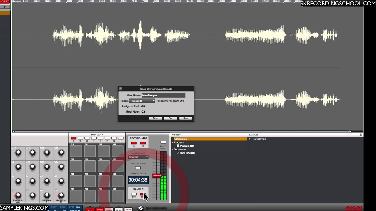Click the Root Note C3 value

pyautogui.click(x=143, y=112)
